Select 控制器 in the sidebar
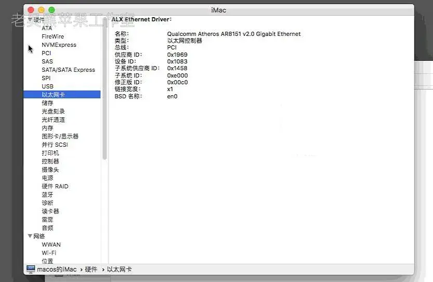Viewport: 433px width, 282px height. point(50,161)
